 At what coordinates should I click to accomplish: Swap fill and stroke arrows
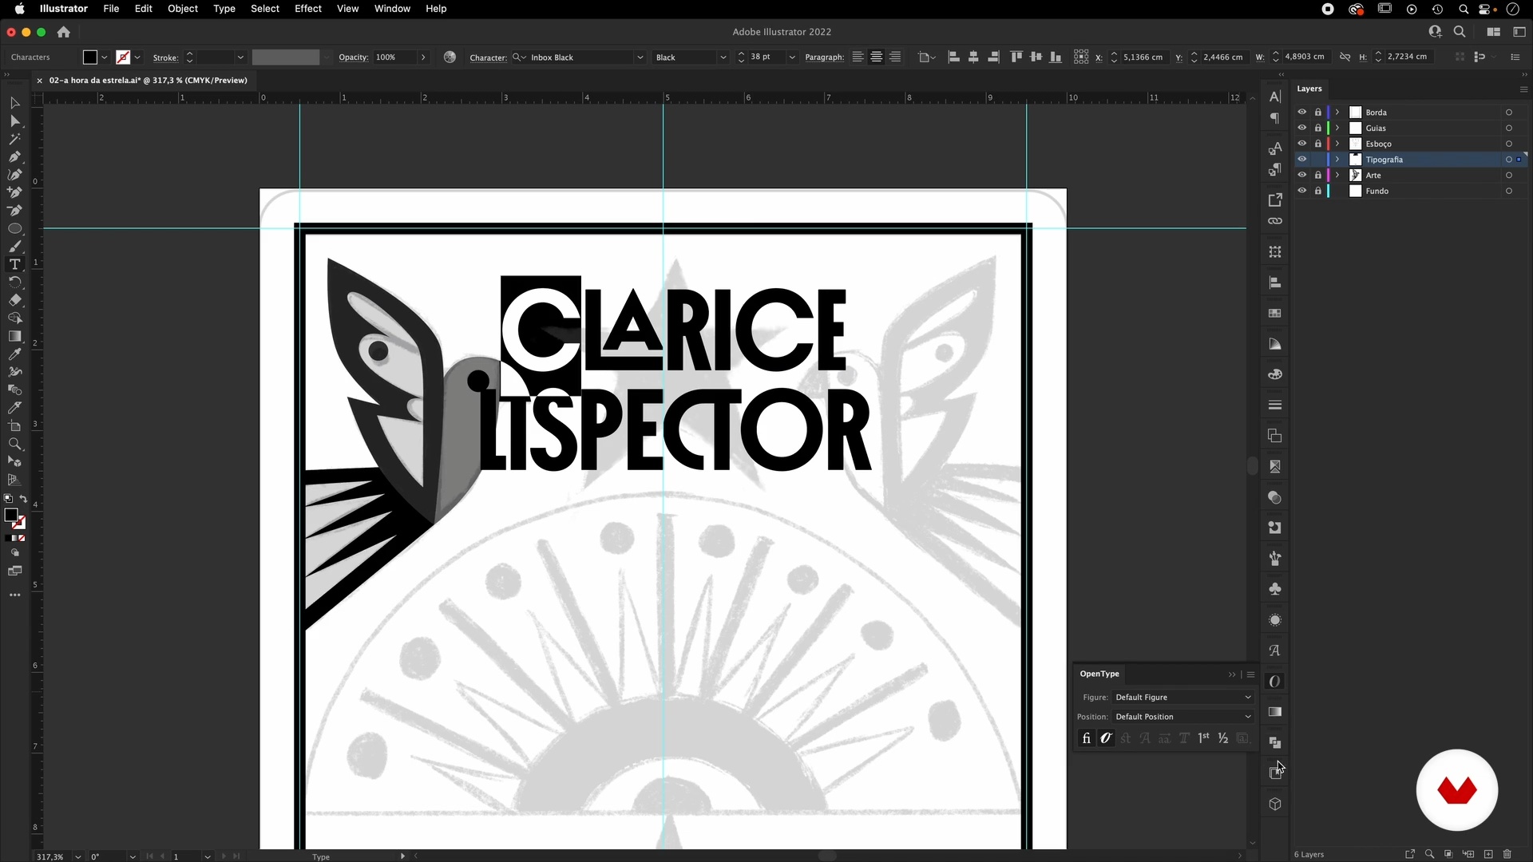tap(23, 499)
